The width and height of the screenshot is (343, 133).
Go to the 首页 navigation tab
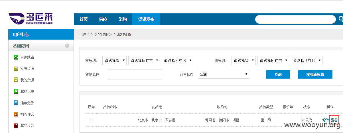point(84,19)
